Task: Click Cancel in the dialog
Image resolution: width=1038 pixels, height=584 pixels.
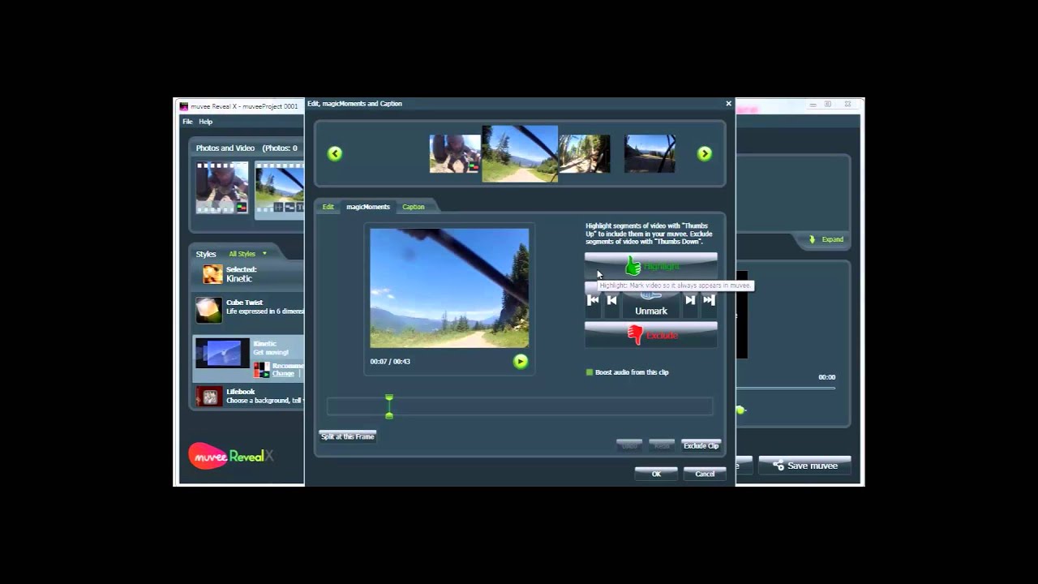Action: [705, 474]
